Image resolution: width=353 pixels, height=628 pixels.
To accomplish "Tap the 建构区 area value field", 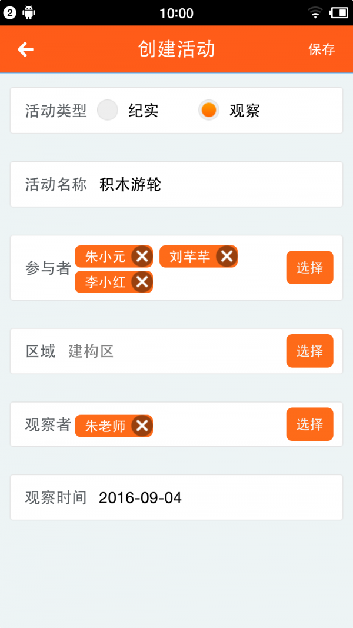I will tap(91, 351).
